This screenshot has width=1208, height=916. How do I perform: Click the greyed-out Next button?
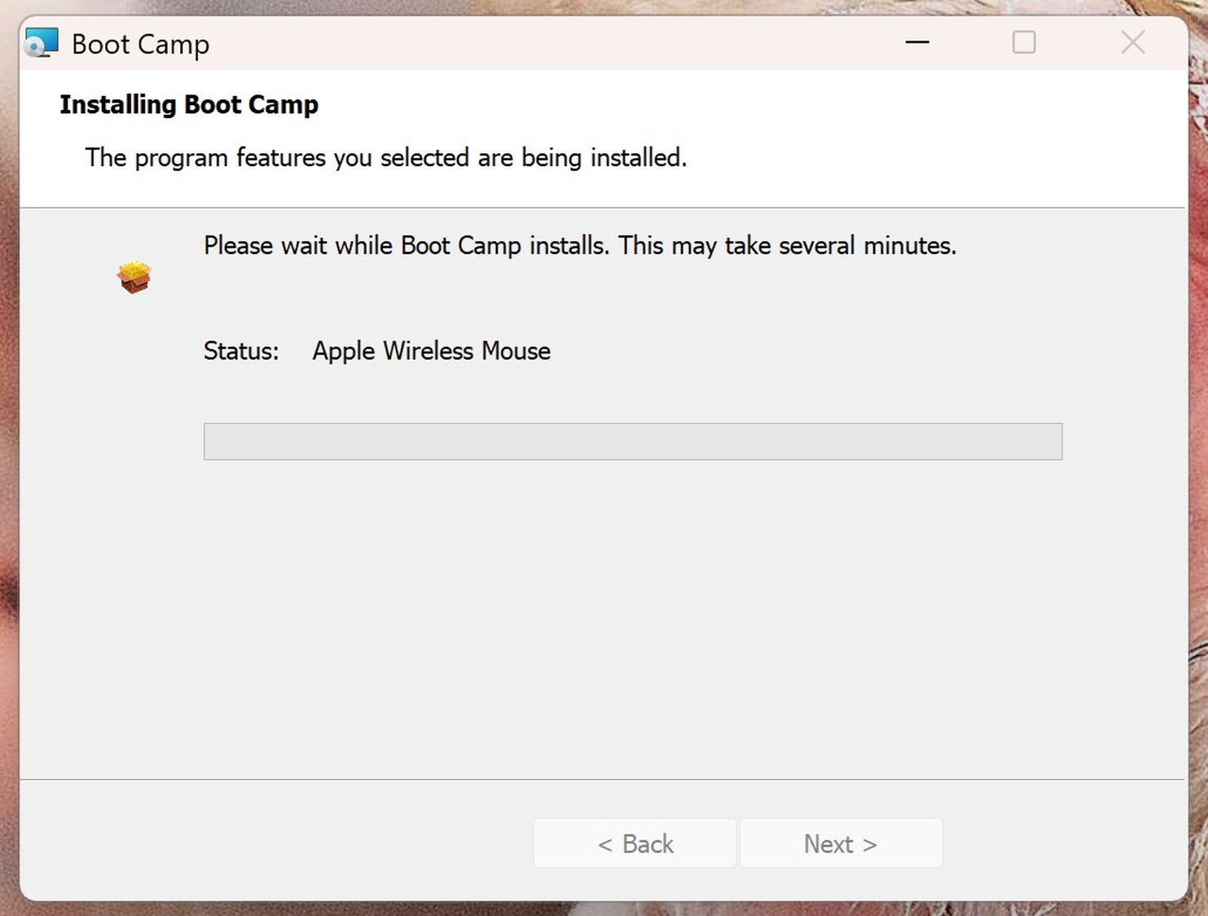click(x=841, y=844)
